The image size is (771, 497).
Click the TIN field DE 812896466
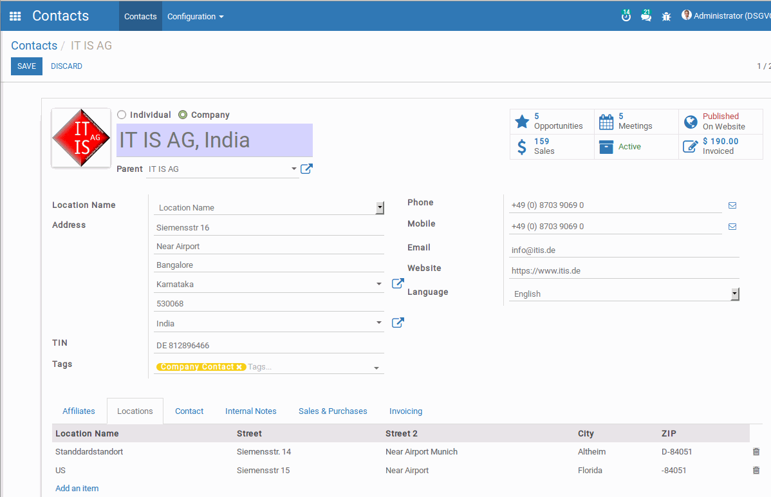[268, 346]
